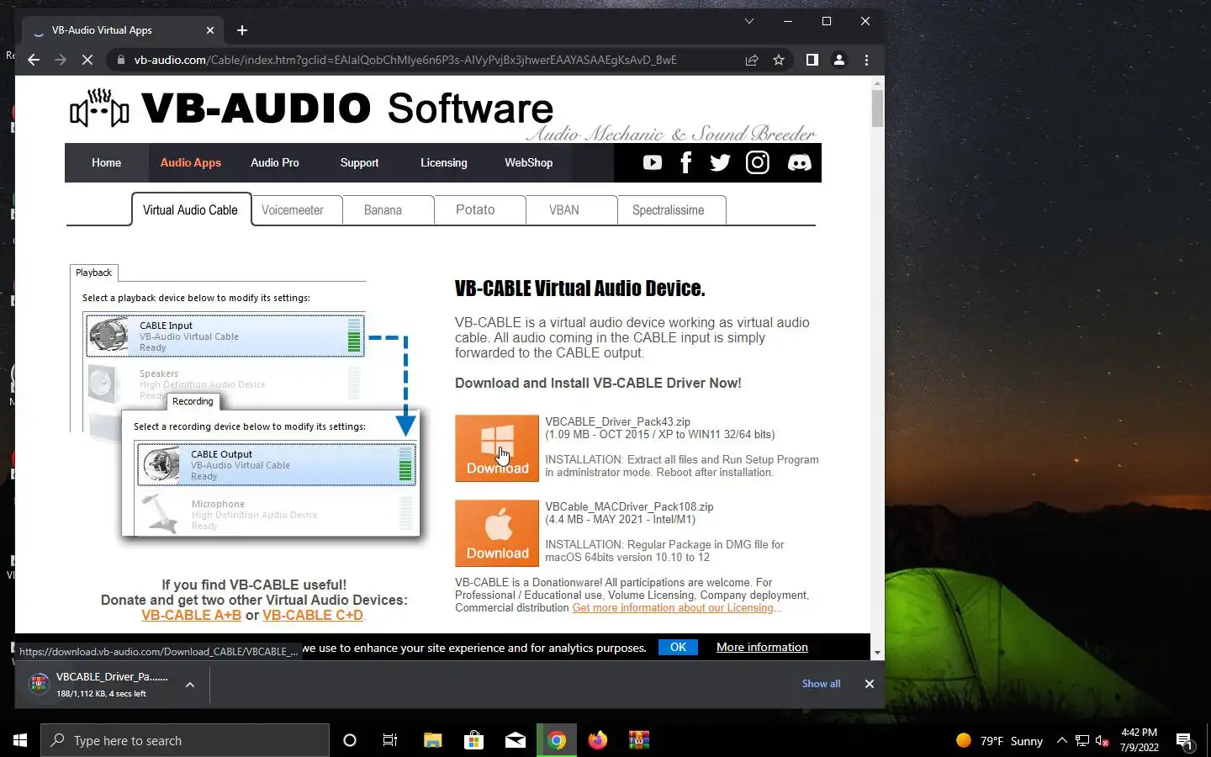Switch to the Banana tab
Image resolution: width=1211 pixels, height=757 pixels.
(388, 210)
